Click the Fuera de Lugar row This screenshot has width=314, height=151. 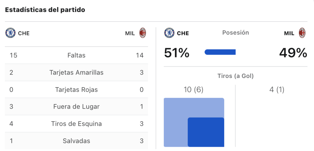pos(76,106)
